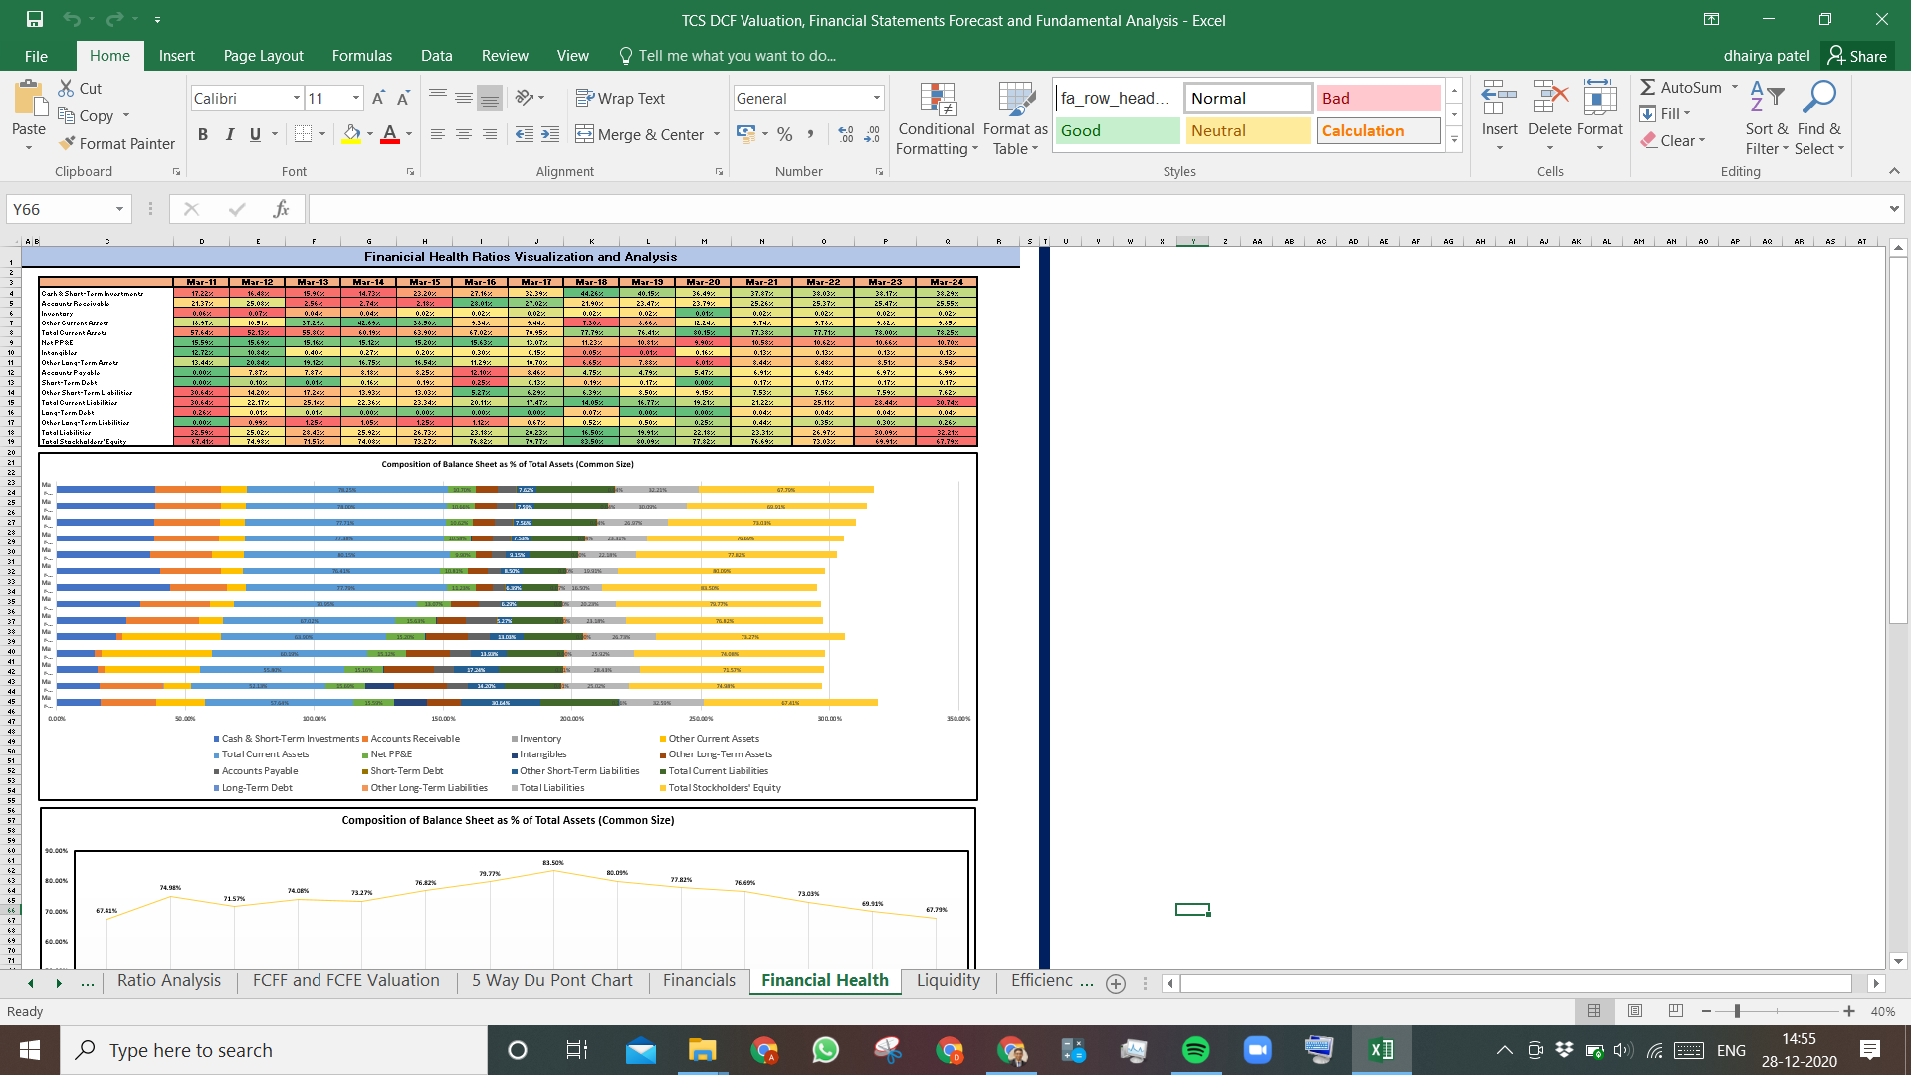1911x1075 pixels.
Task: Increase font size with large A icon
Action: pos(378,98)
